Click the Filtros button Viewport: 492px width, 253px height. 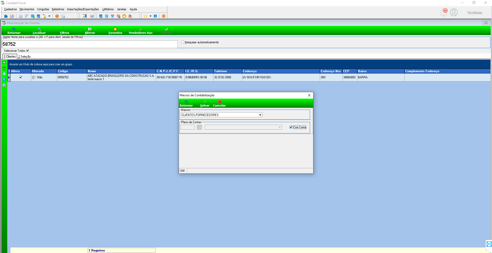point(65,31)
